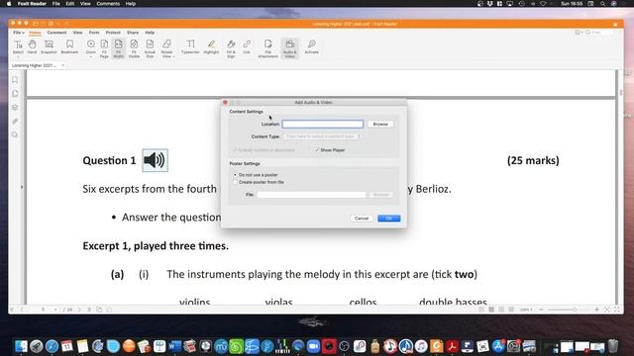Select Fit Page view
This screenshot has height=356, width=634.
[104, 48]
